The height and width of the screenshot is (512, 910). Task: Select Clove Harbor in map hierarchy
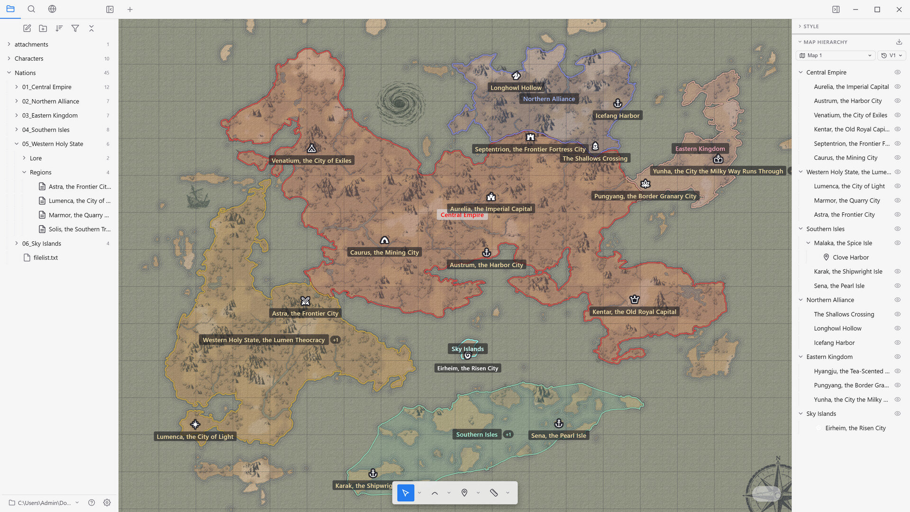[850, 257]
